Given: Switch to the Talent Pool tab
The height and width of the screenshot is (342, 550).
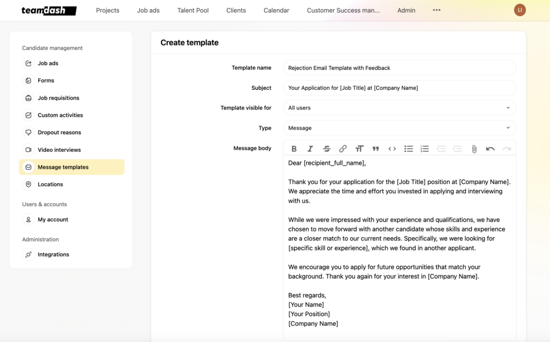Looking at the screenshot, I should (x=193, y=10).
